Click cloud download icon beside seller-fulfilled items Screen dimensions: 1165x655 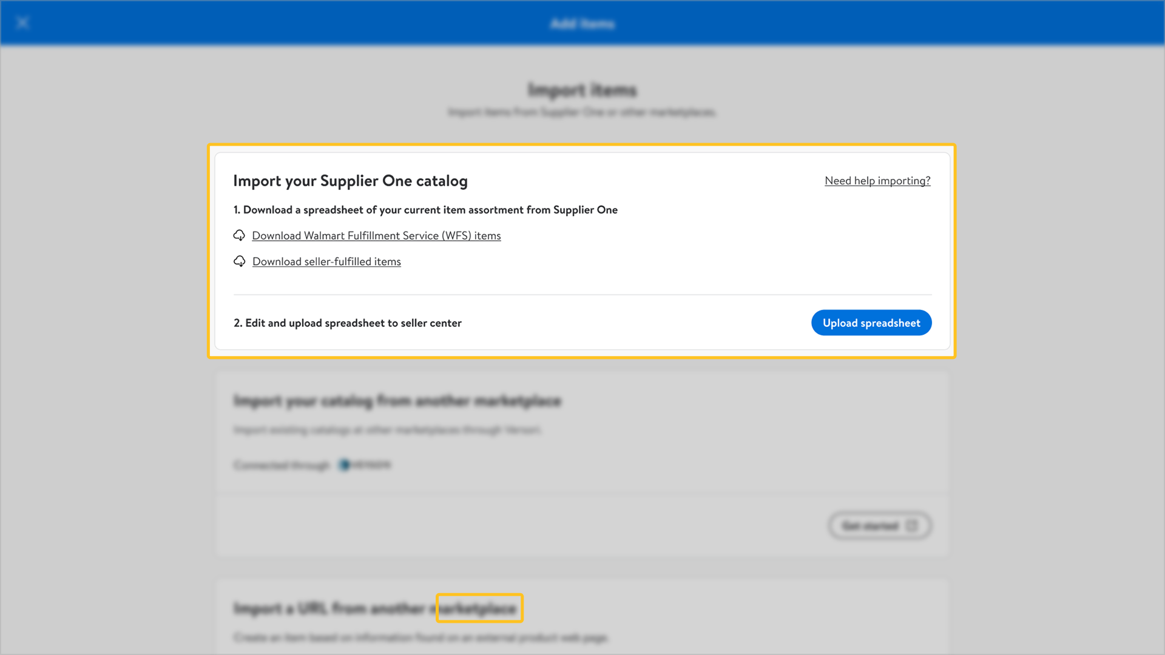(240, 261)
